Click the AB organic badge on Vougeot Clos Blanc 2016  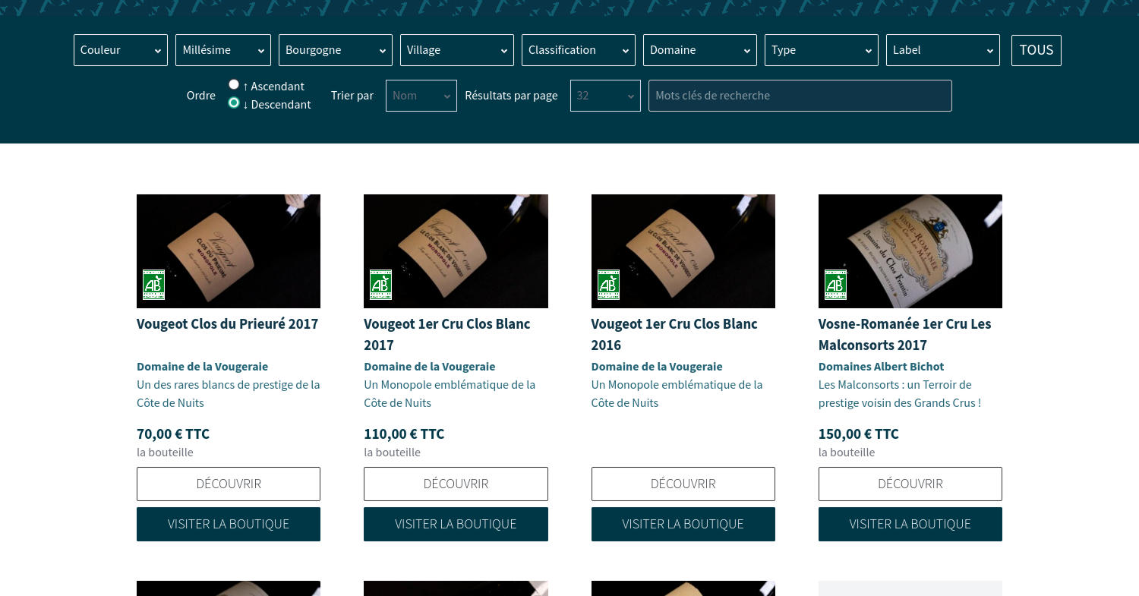click(x=608, y=285)
